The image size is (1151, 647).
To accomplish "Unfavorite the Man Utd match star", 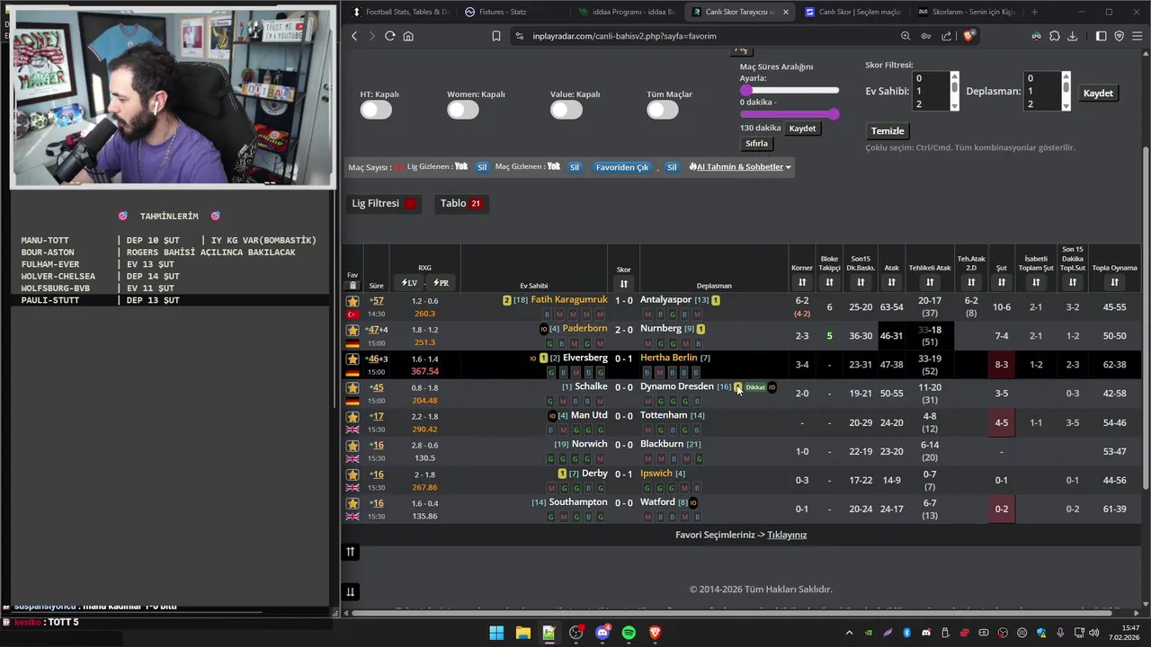I will [x=352, y=416].
